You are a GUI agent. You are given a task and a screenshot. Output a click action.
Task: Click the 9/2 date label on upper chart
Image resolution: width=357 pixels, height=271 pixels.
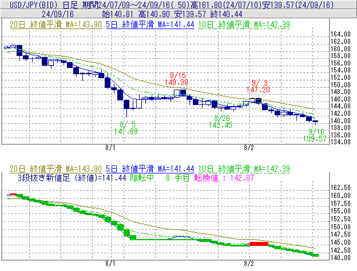[x=249, y=148]
